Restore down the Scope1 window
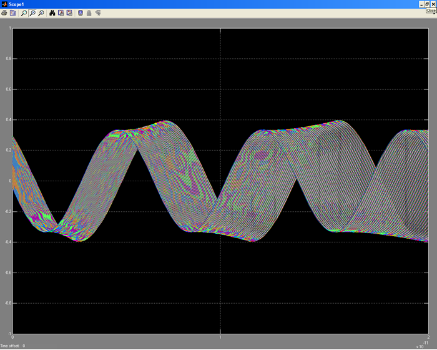Image resolution: width=437 pixels, height=350 pixels. point(427,4)
